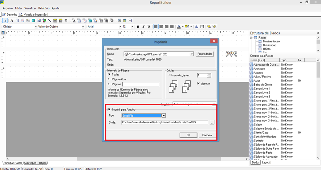Click OK in Imprimir dialog
The width and height of the screenshot is (321, 170).
point(188,135)
